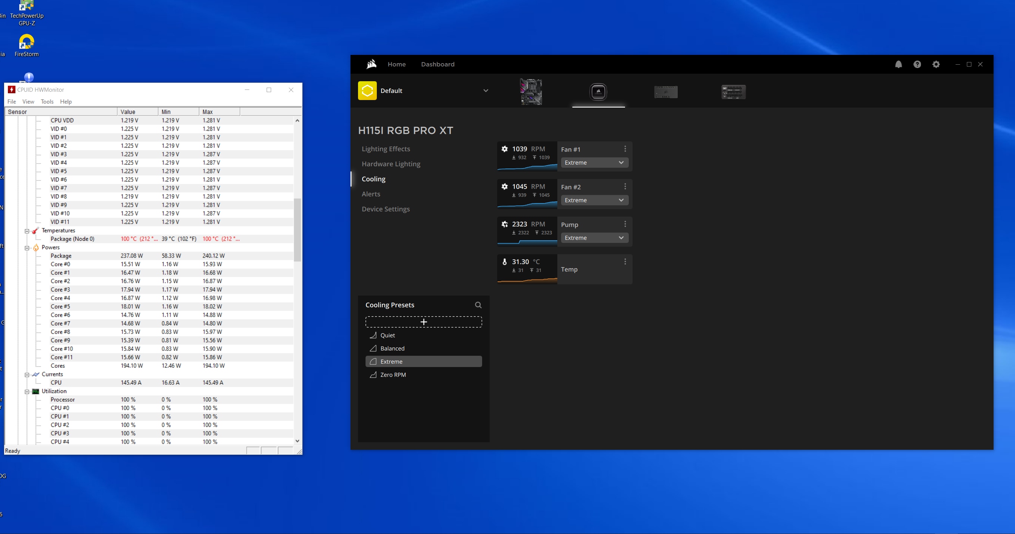Open Temp sensor options menu
The image size is (1015, 534).
pos(625,261)
